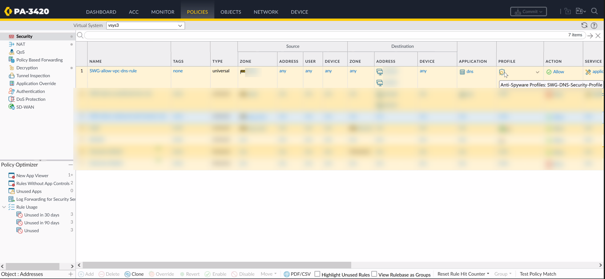This screenshot has height=279, width=605.
Task: Switch to the OBJECTS tab
Action: click(231, 12)
